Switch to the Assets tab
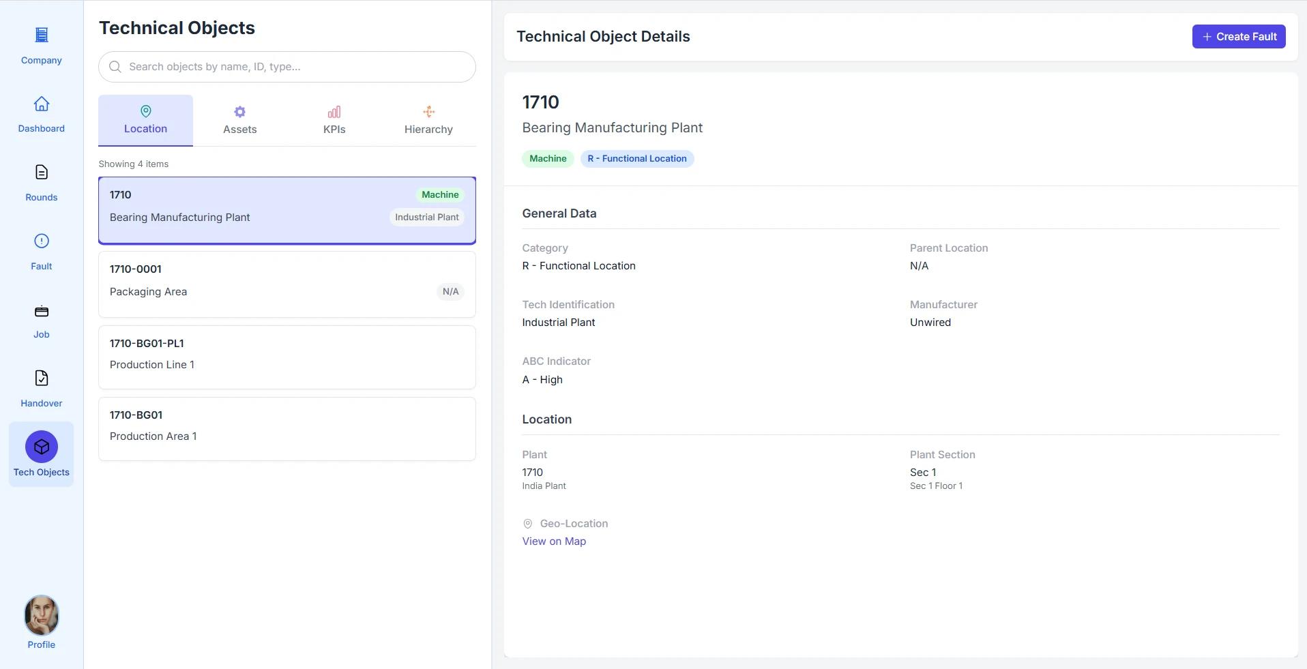This screenshot has width=1307, height=669. (240, 121)
